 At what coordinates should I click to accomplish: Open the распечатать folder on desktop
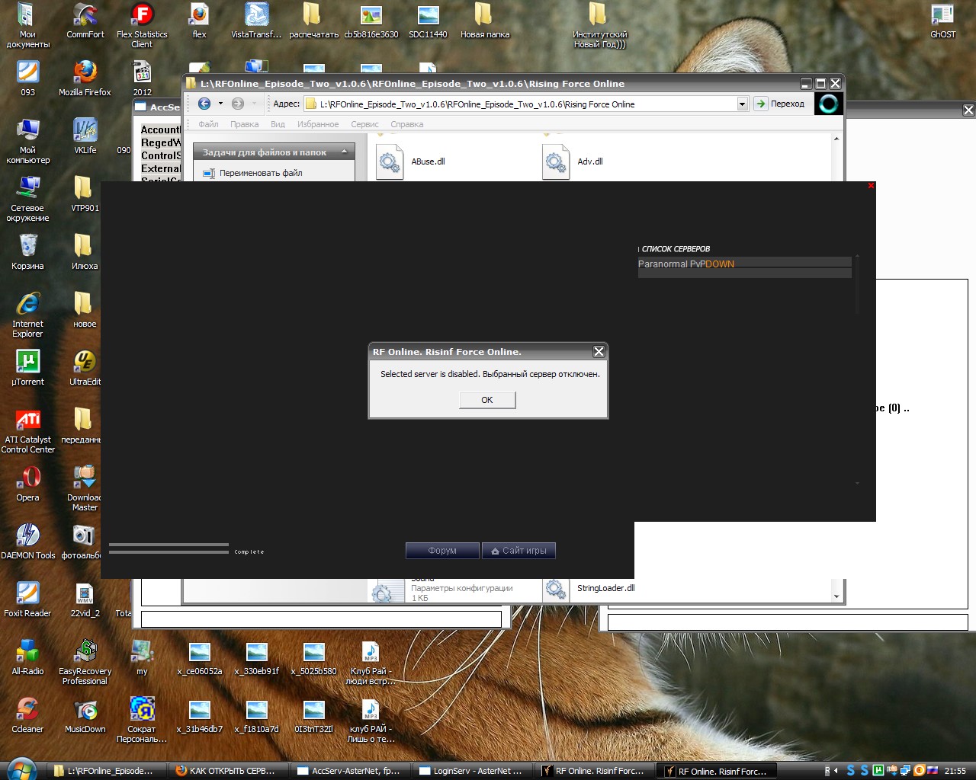[313, 21]
